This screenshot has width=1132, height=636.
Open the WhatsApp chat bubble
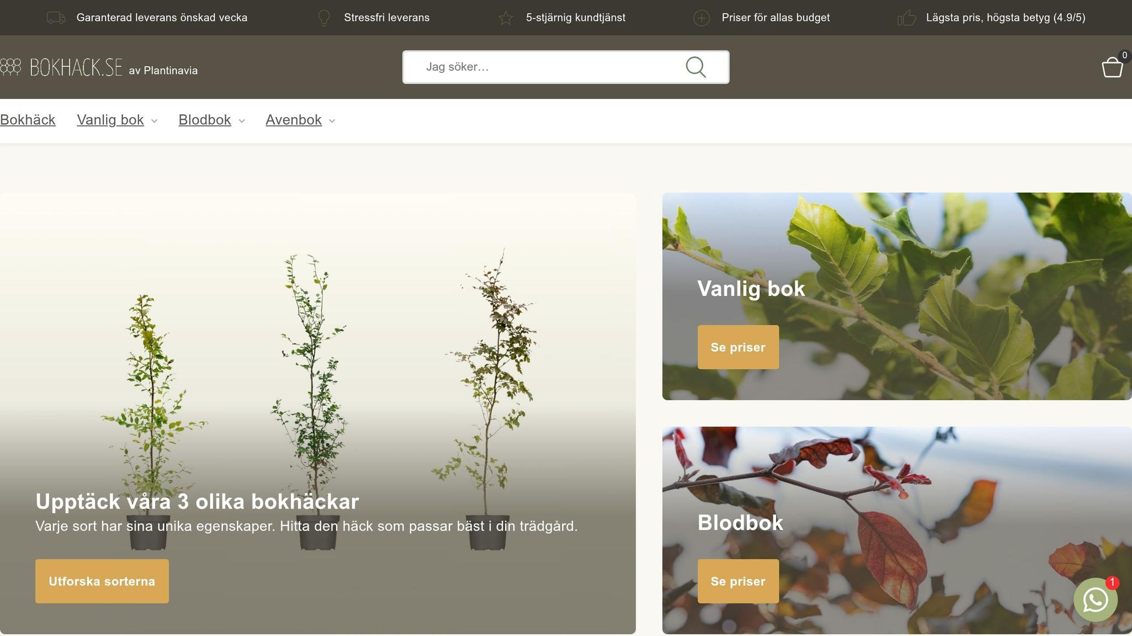click(1096, 600)
